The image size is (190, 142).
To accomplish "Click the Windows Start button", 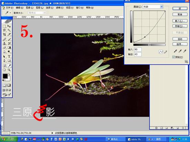I will click(x=9, y=139).
